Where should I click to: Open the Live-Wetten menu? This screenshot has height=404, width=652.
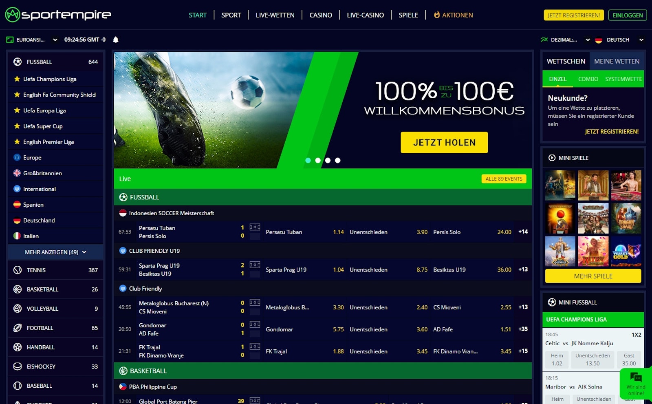(x=275, y=15)
